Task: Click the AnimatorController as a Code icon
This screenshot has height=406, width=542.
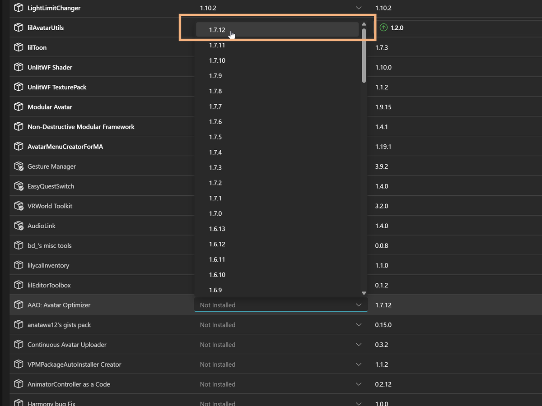Action: 19,384
